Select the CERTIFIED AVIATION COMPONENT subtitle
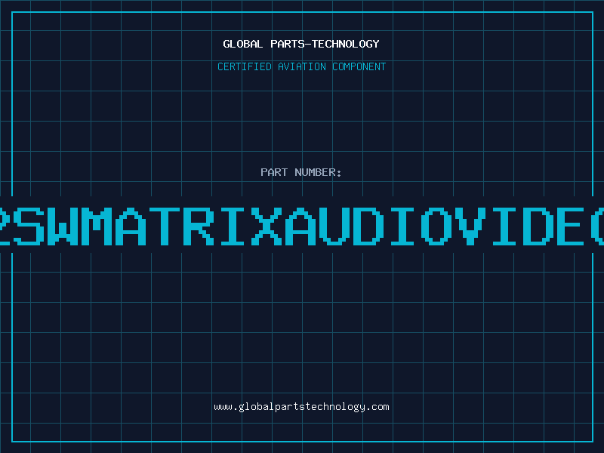604x453 pixels. 301,66
